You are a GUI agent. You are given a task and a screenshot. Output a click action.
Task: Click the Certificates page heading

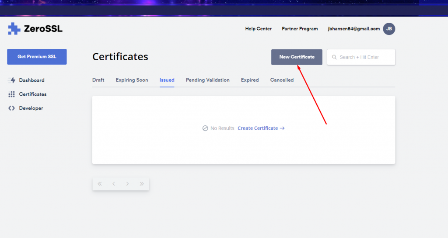click(x=120, y=57)
